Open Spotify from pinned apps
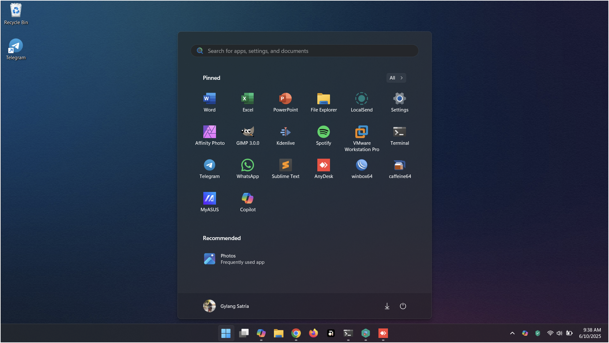This screenshot has width=609, height=343. tap(324, 136)
